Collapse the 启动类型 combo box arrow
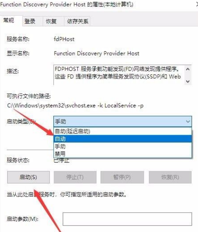The width and height of the screenshot is (198, 232). (188, 121)
